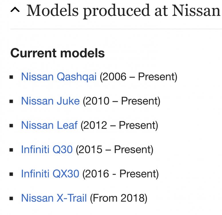
Task: Click the '(2016 - Present)' text after QX30
Action: 121,174
